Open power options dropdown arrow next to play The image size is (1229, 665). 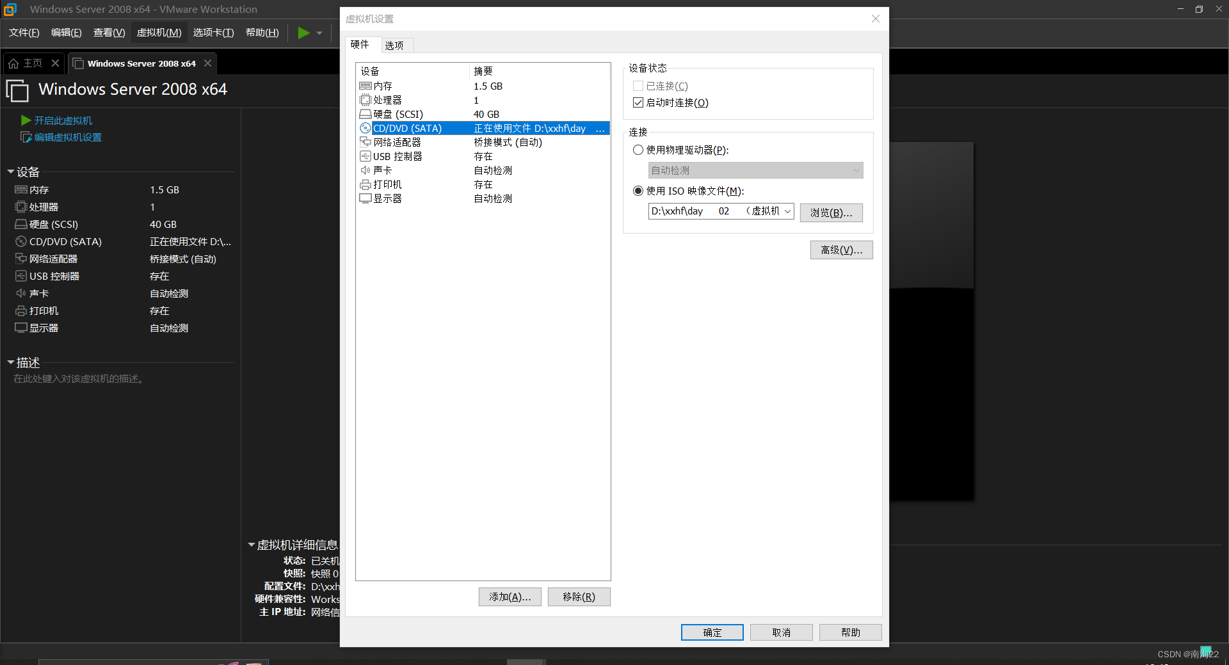[319, 33]
